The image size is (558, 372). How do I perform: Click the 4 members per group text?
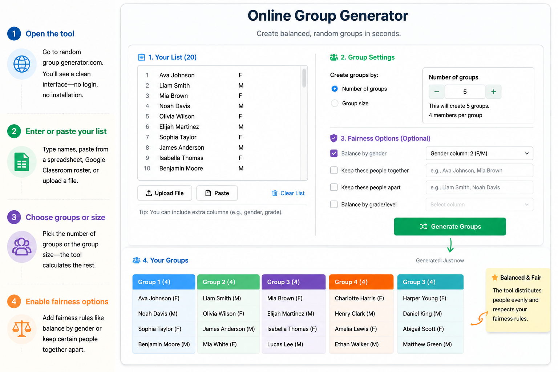click(456, 115)
